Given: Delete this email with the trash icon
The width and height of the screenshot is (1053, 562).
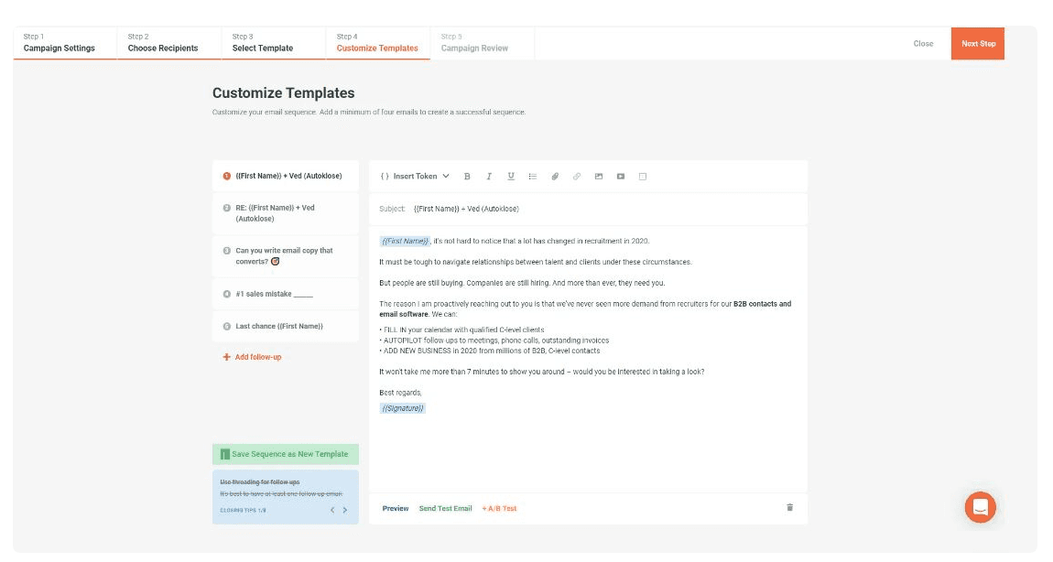Looking at the screenshot, I should [x=789, y=508].
